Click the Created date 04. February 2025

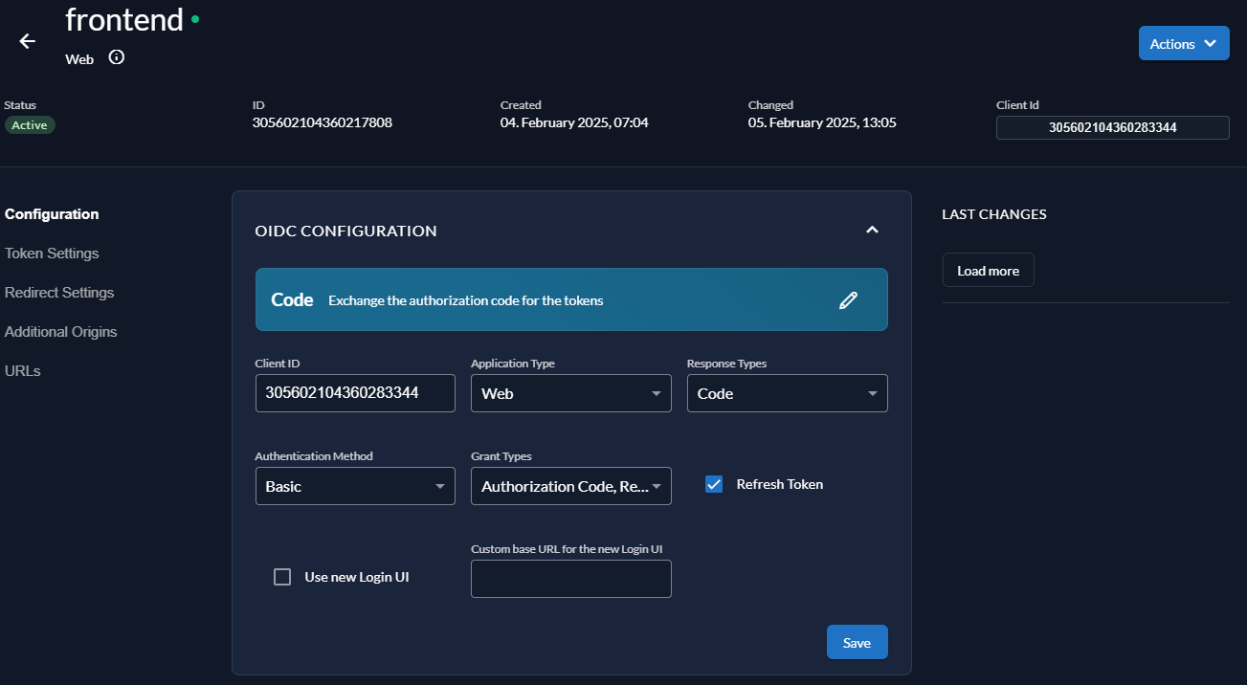574,122
